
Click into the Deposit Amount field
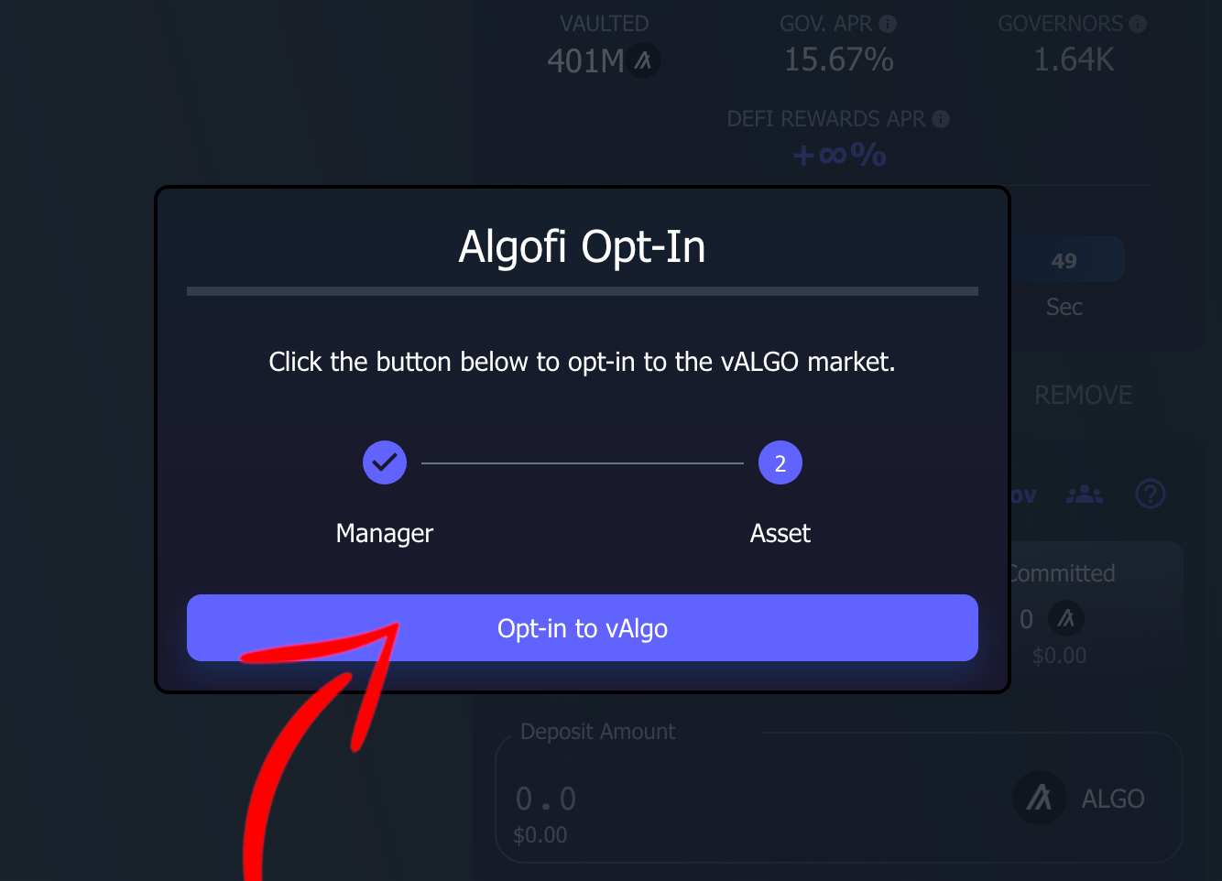point(733,799)
